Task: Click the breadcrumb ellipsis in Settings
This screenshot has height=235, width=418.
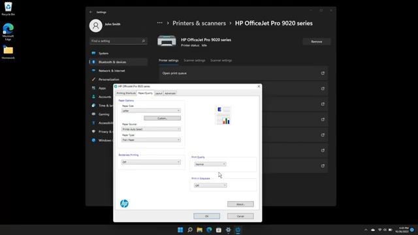Action: tap(159, 23)
